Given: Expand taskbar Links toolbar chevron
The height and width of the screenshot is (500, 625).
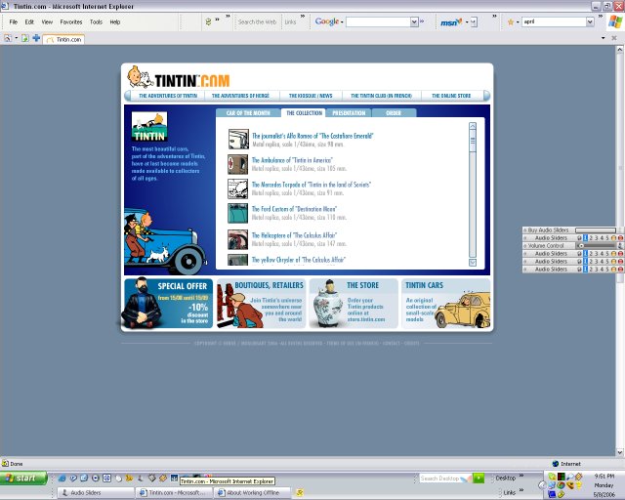Looking at the screenshot, I should click(x=521, y=490).
